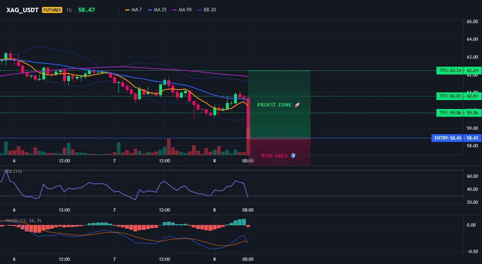Click the shield icon beside RISK AREA

point(293,156)
